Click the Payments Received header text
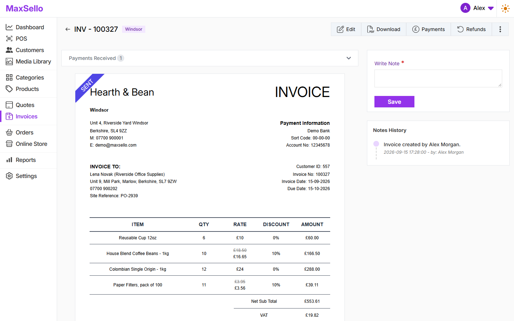The width and height of the screenshot is (514, 321). 92,58
